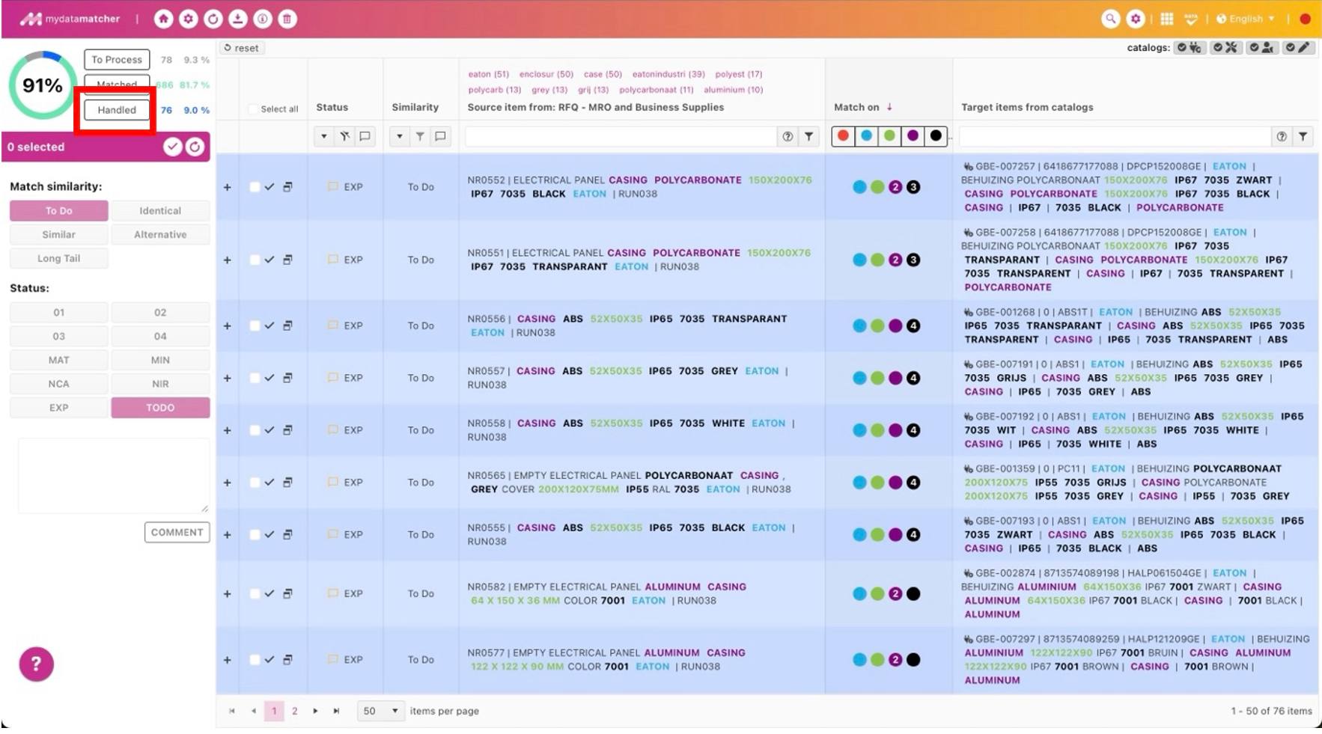Screen dimensions: 1322x734
Task: Open the apps grid icon
Action: 1166,19
